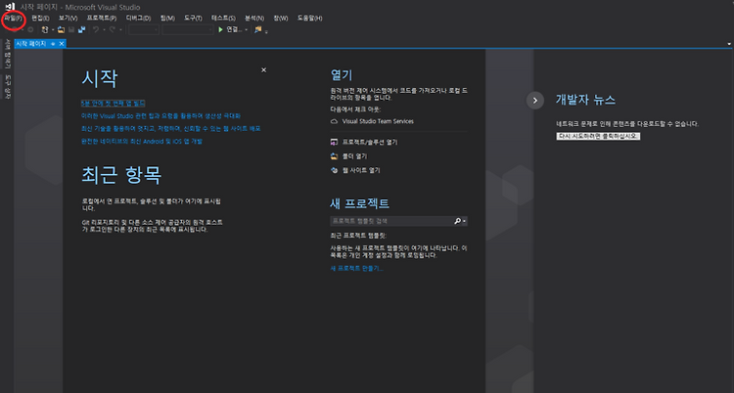This screenshot has width=734, height=393.
Task: Open the 테스트(S) menu
Action: pyautogui.click(x=223, y=19)
